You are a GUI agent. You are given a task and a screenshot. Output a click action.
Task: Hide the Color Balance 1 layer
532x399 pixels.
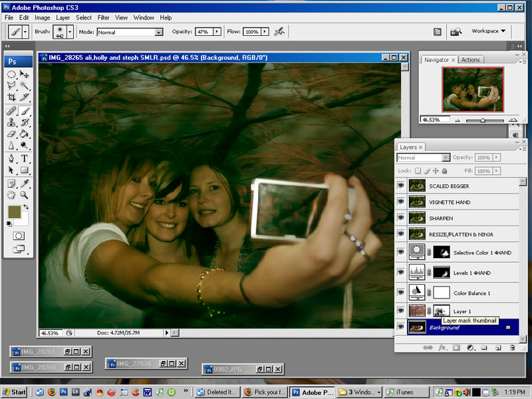(x=401, y=292)
